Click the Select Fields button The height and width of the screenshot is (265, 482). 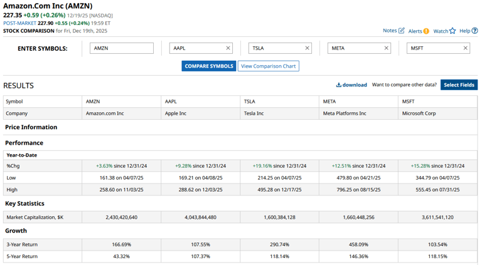(x=459, y=85)
